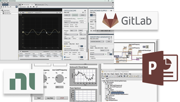Click the SET 50% trigger button

(83, 39)
